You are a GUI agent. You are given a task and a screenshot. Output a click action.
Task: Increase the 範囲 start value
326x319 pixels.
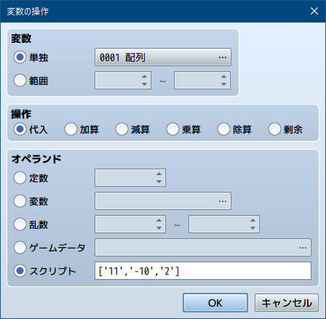click(144, 76)
